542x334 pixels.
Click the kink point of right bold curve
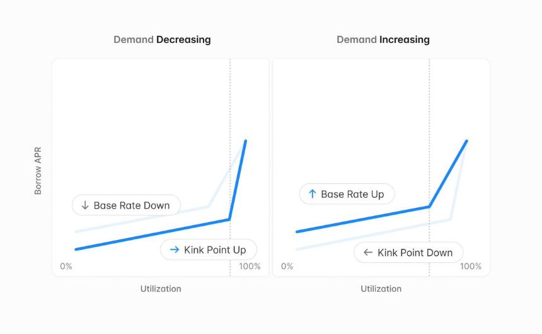click(429, 207)
